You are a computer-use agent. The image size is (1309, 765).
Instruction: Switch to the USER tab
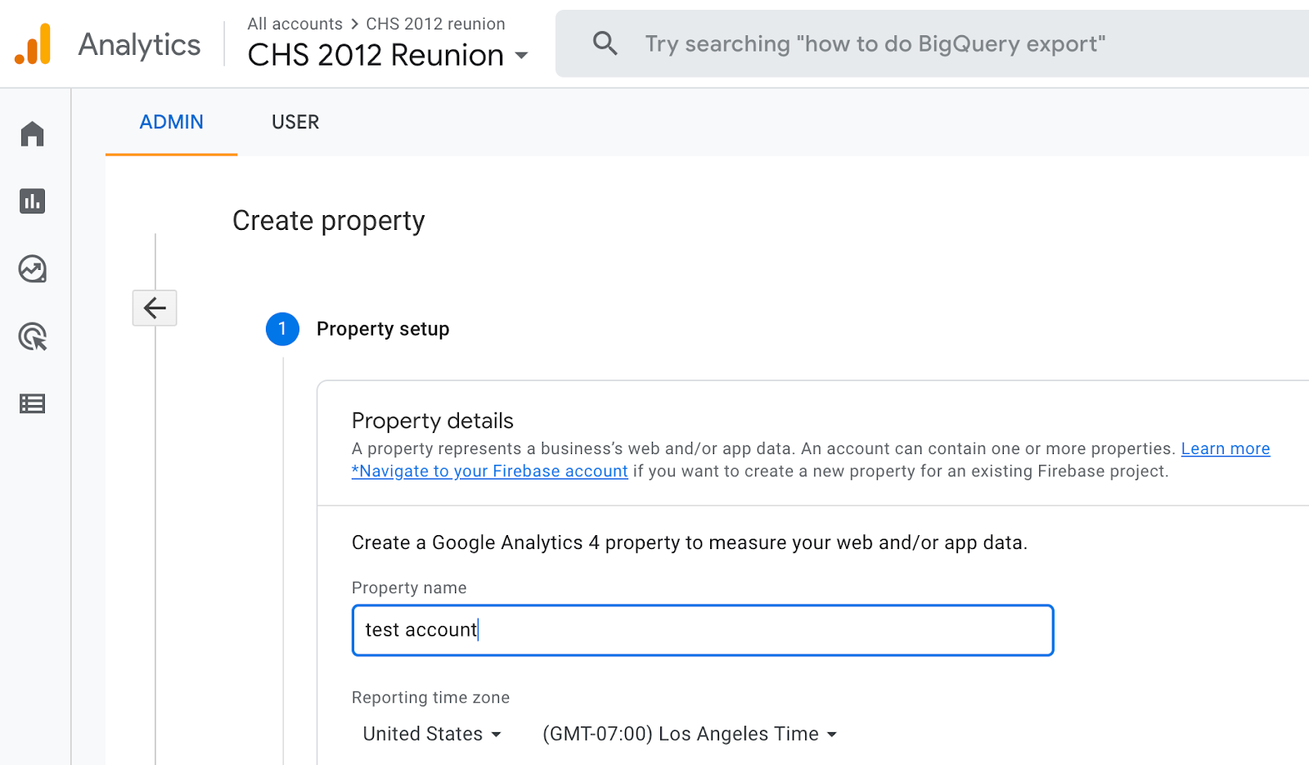295,122
